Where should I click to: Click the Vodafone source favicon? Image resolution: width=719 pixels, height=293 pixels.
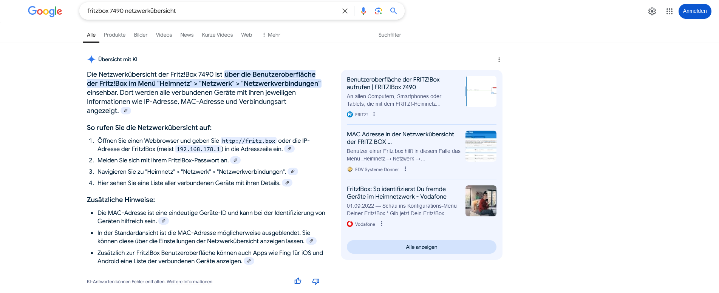point(350,224)
